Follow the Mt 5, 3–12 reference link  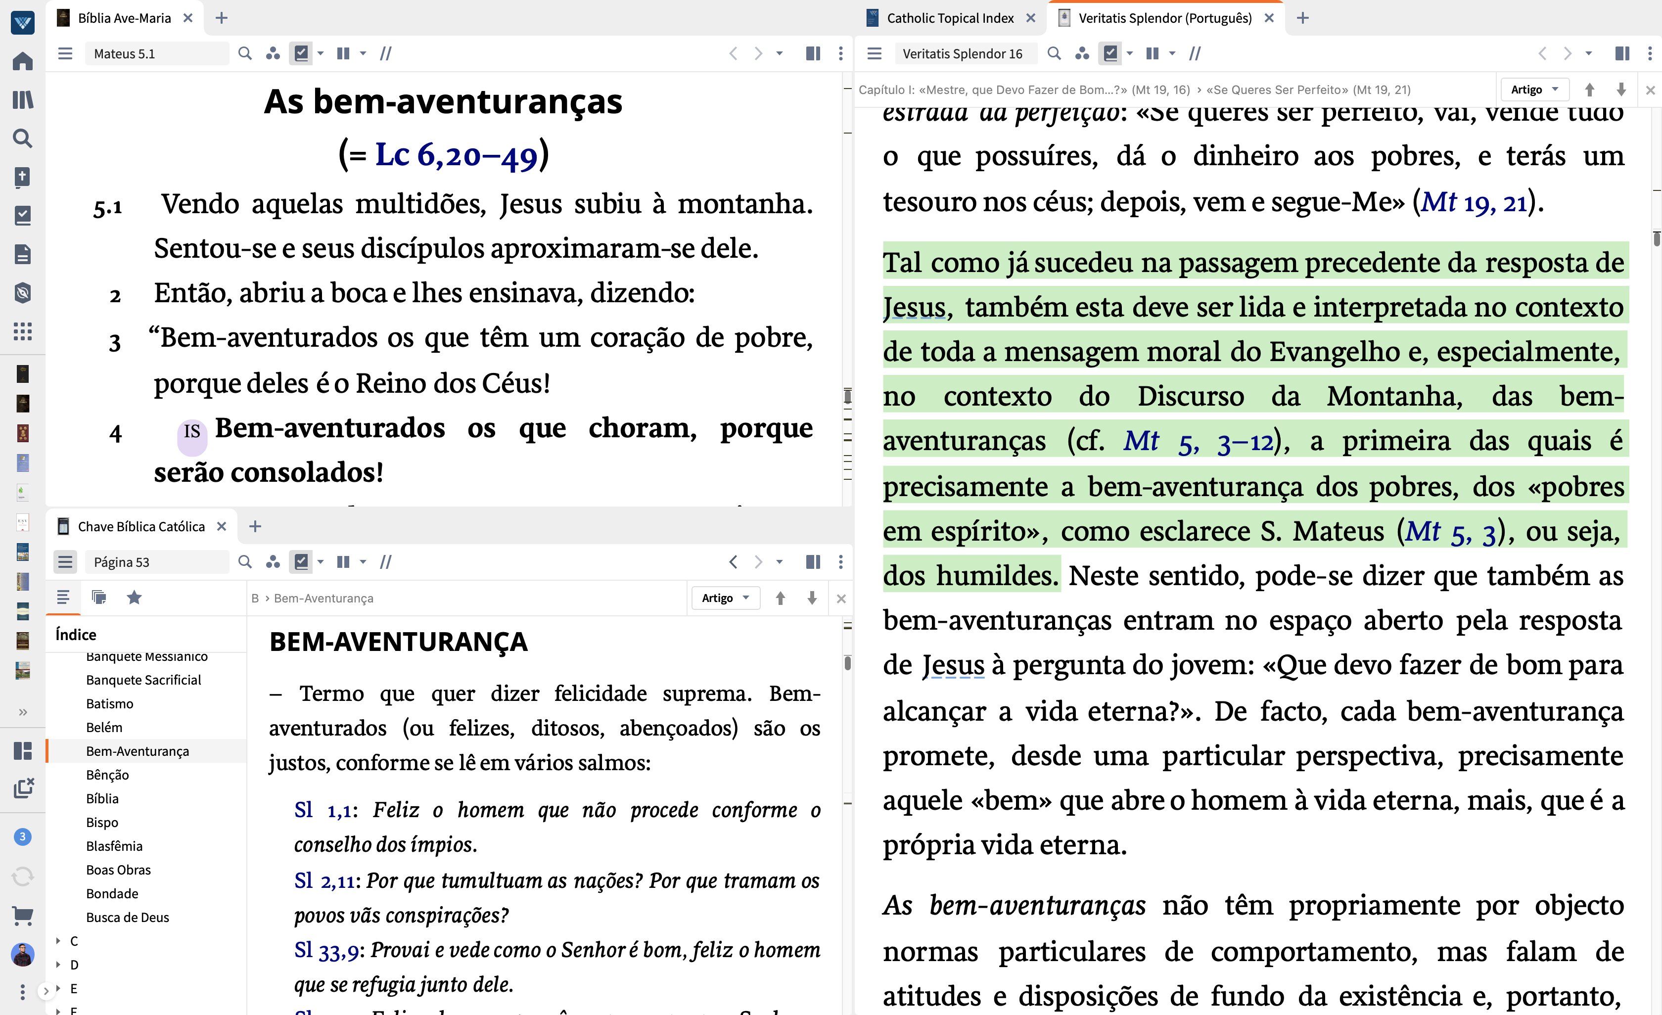pos(1198,441)
